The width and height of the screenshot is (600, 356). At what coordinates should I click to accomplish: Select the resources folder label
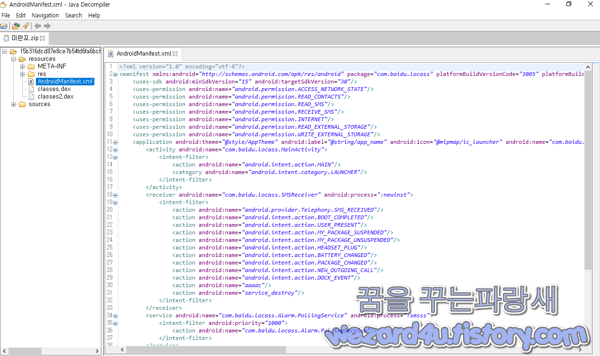click(42, 59)
